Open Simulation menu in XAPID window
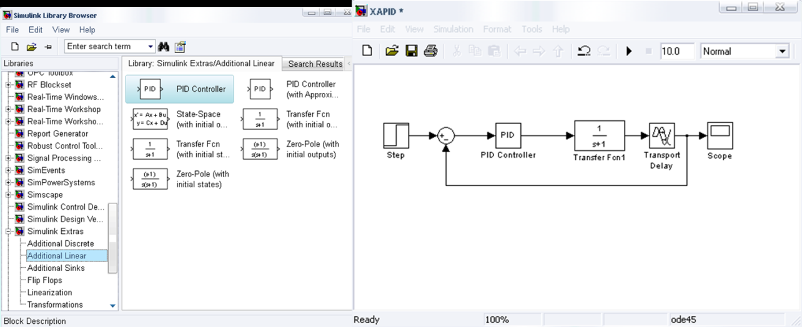The width and height of the screenshot is (802, 327). pos(453,29)
